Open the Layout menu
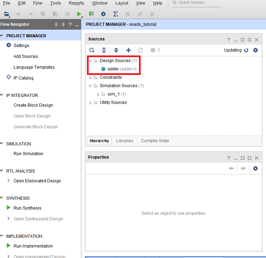266x258 pixels. tap(122, 3)
